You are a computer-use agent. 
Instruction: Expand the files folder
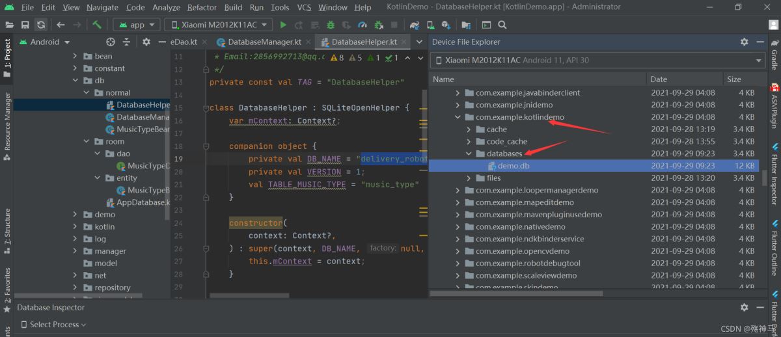(x=469, y=178)
